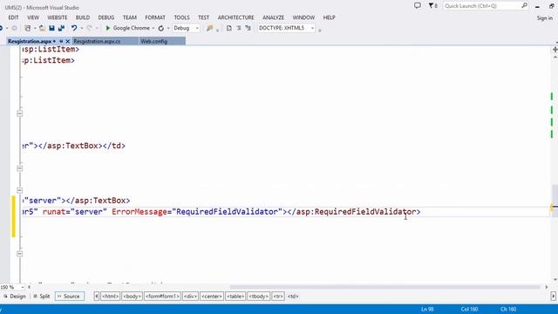Open the New Project dropdown arrow

click(x=35, y=28)
